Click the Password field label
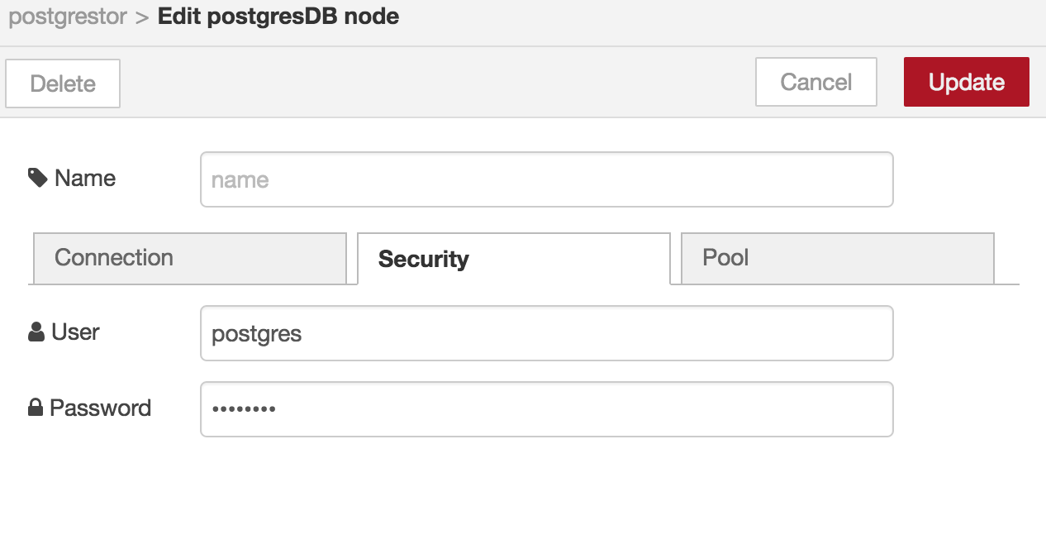This screenshot has width=1046, height=549. pos(100,408)
